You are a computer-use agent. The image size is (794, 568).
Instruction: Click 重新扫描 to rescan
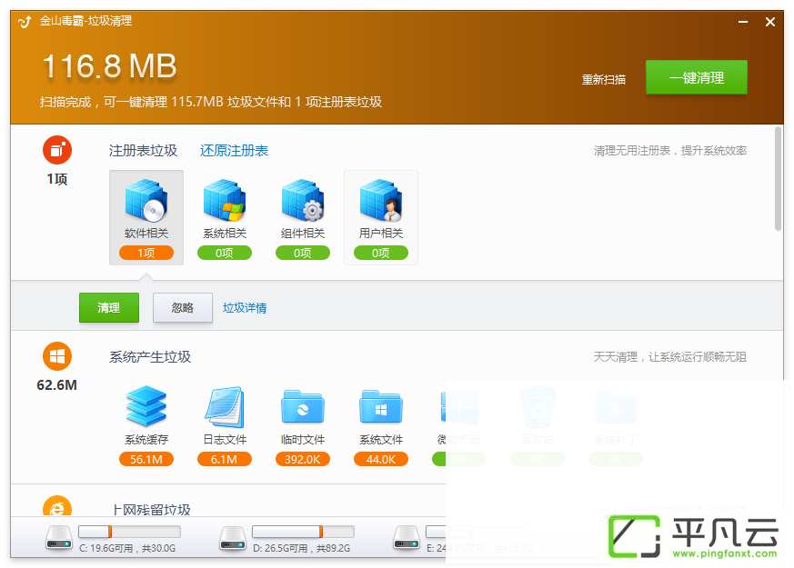click(604, 79)
